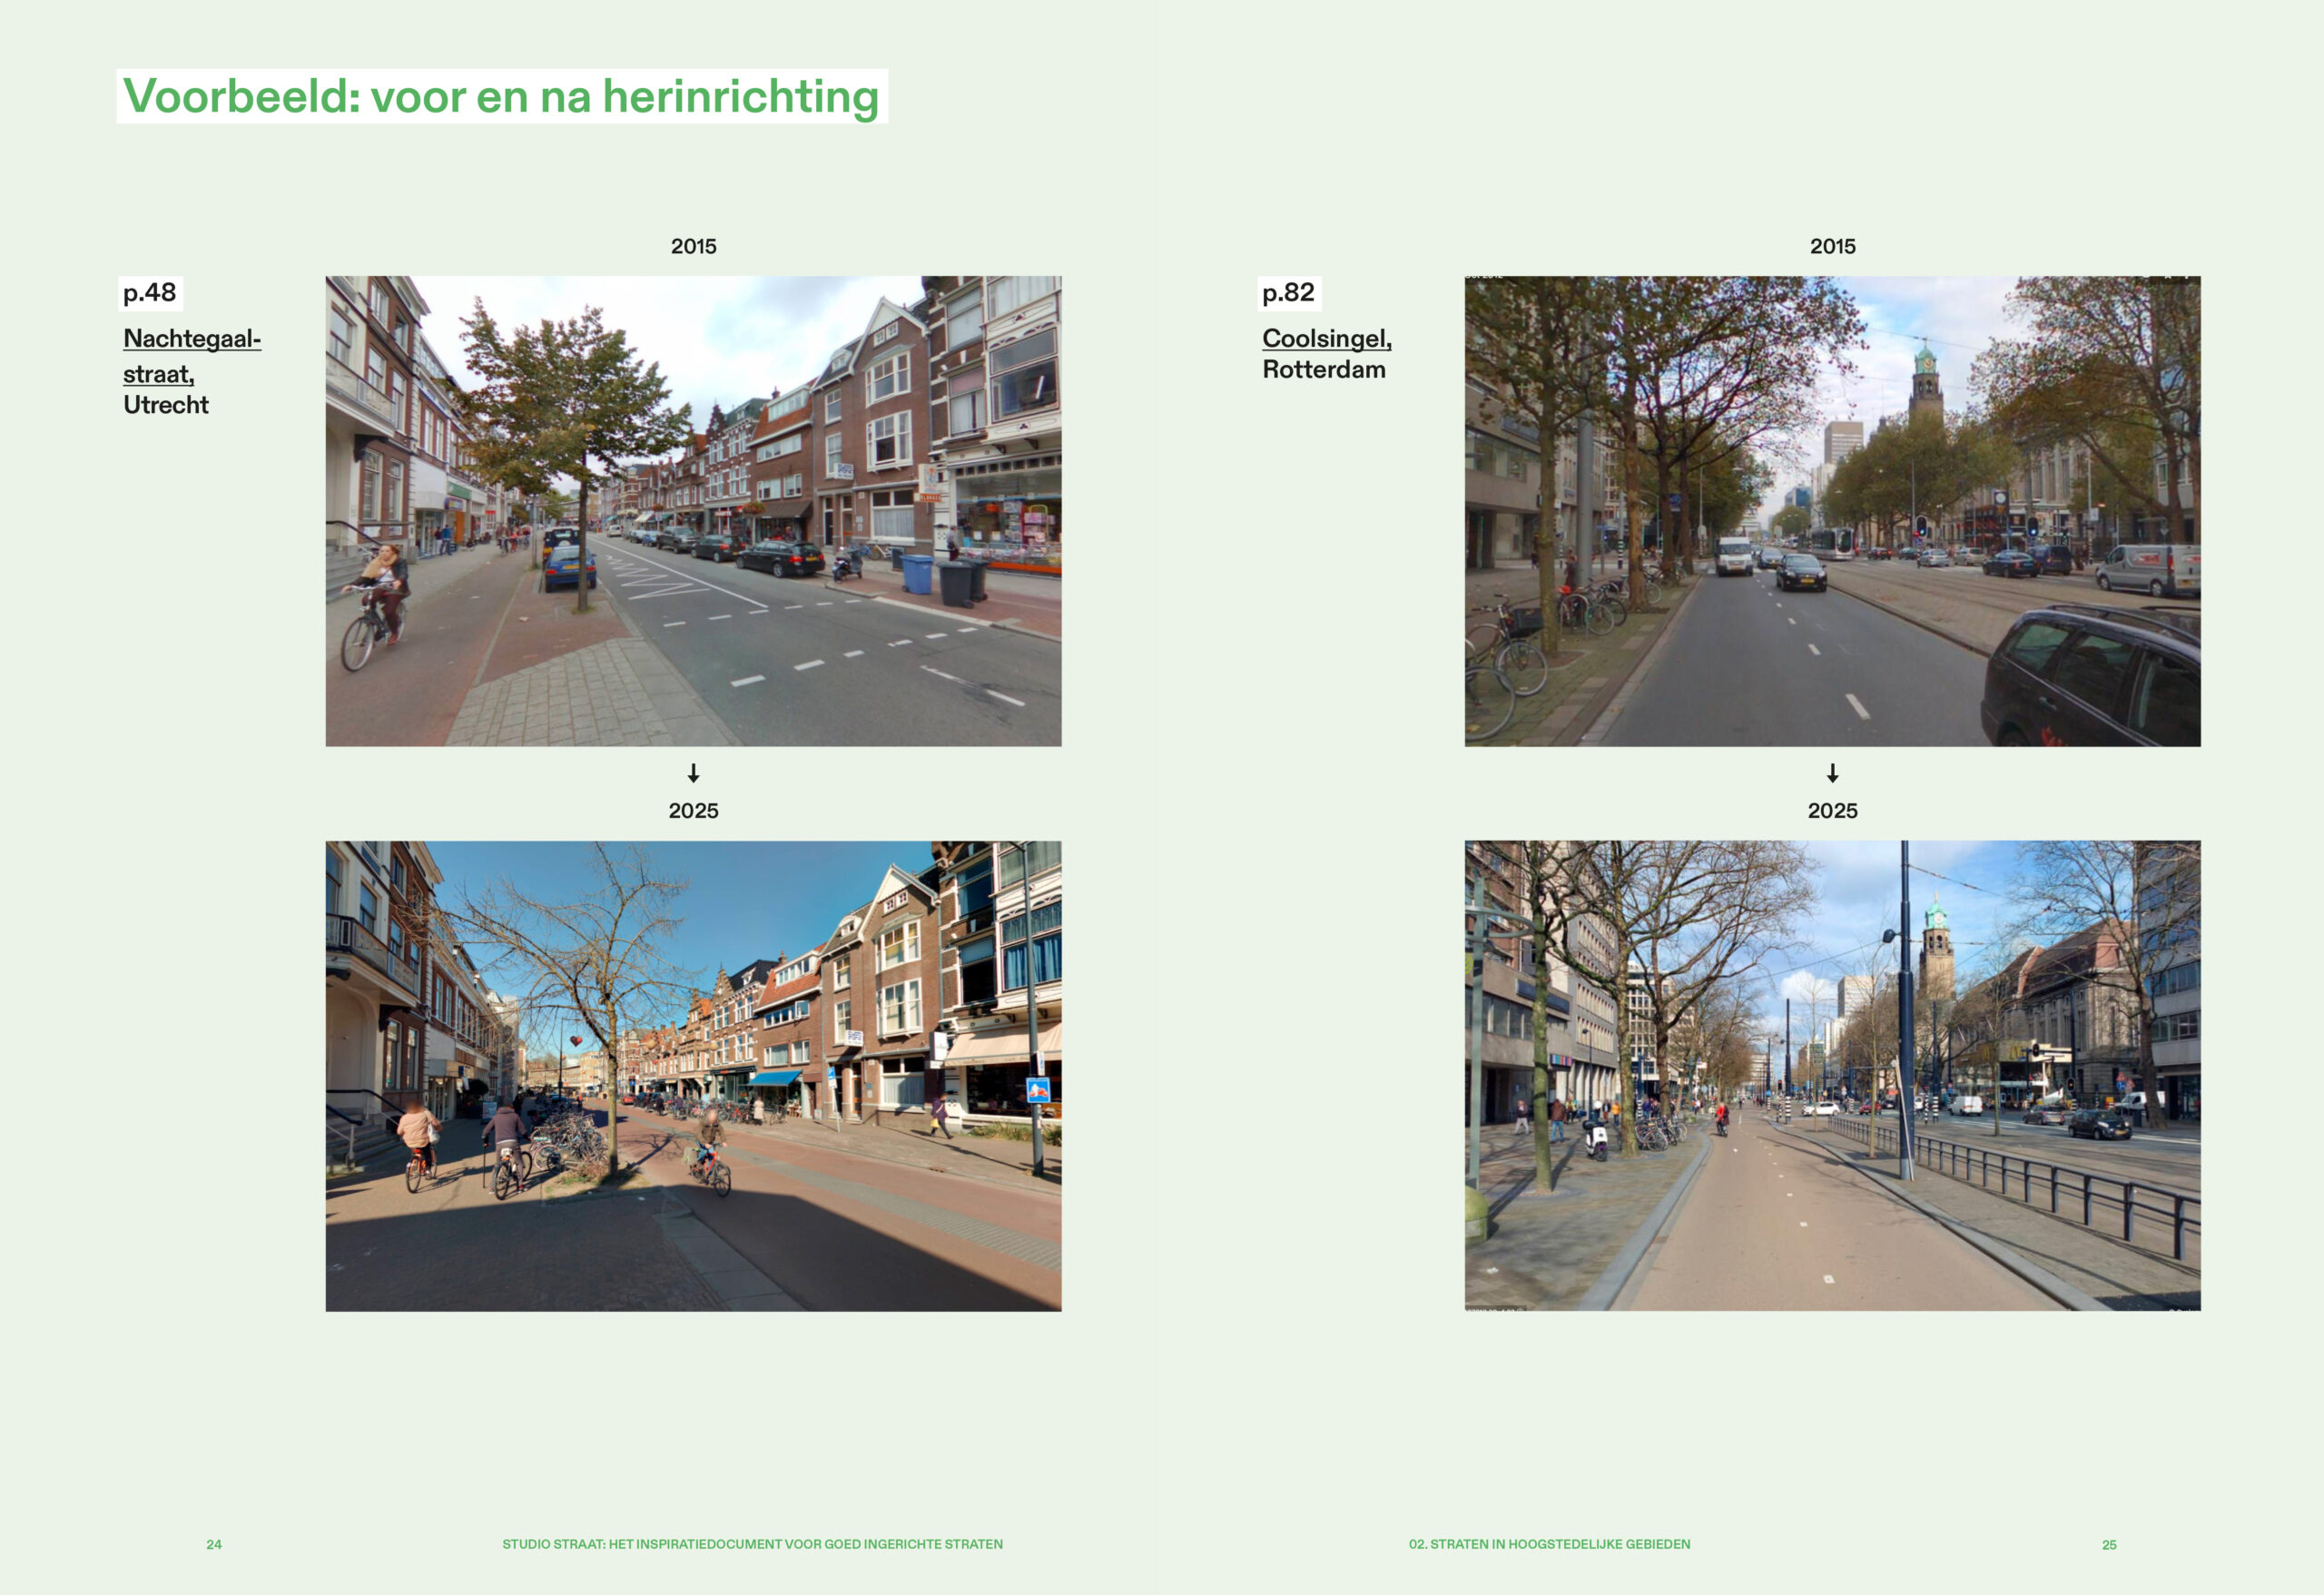The image size is (2324, 1595).
Task: Click the '02. STRATEN IN HOOGSTEDELIJKE GEBIEDEN' footer text
Action: coord(1549,1544)
